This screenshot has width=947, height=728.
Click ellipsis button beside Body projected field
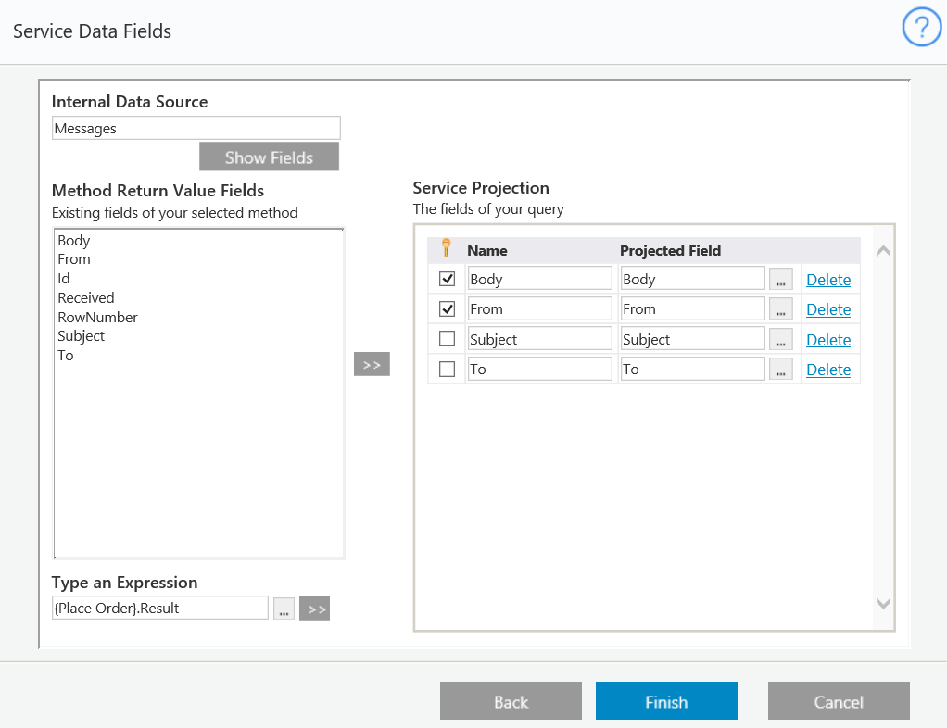click(x=781, y=280)
